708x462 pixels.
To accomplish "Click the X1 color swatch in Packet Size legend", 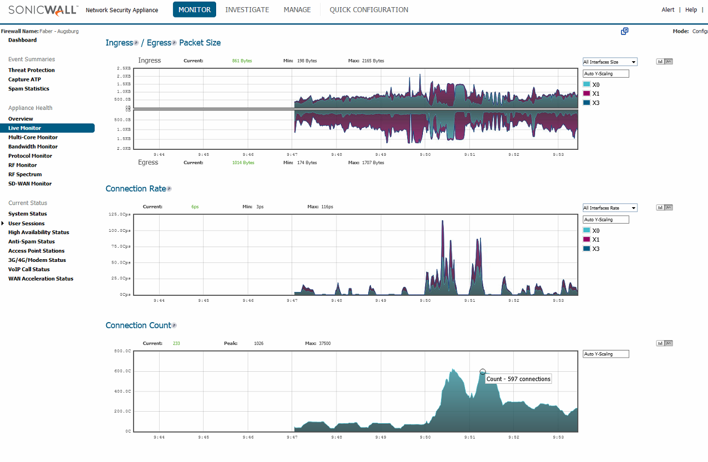I will [587, 93].
